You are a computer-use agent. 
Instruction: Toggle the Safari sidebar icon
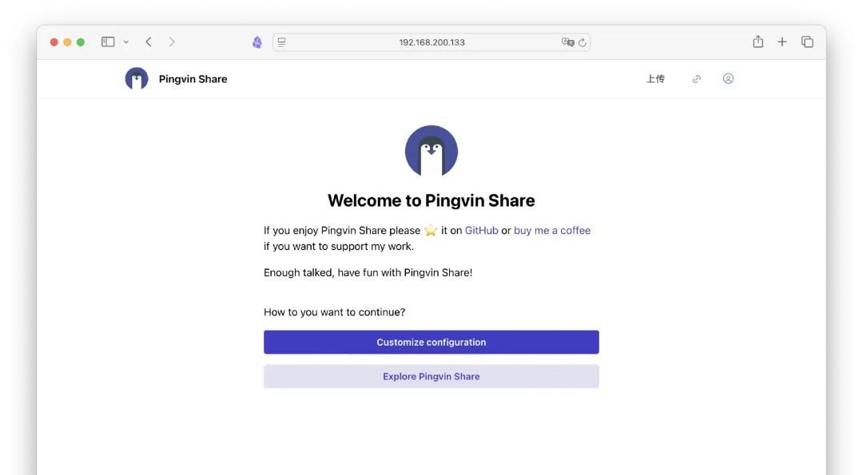(108, 42)
